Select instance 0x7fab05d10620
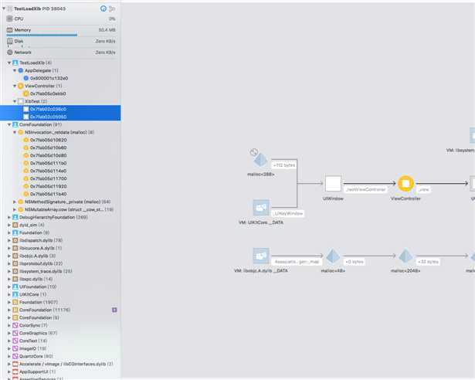475x380 pixels. click(x=60, y=140)
